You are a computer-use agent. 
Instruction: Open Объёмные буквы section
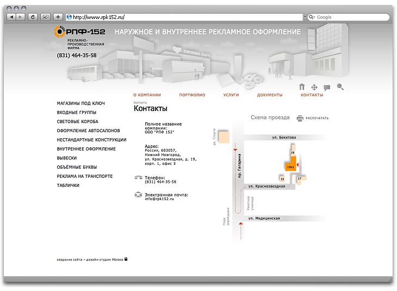pos(77,167)
